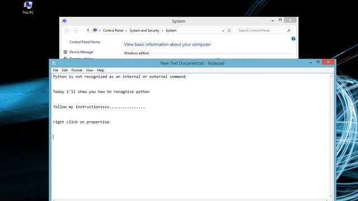This screenshot has height=201, width=358.
Task: Refresh the System control panel page
Action: (229, 30)
